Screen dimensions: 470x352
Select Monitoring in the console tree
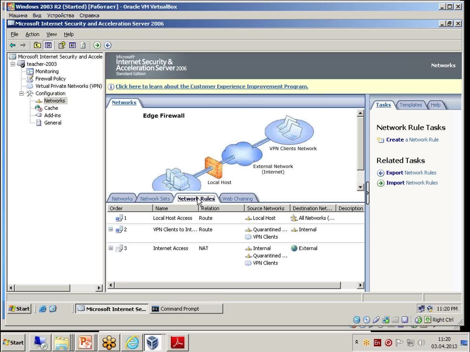[47, 71]
